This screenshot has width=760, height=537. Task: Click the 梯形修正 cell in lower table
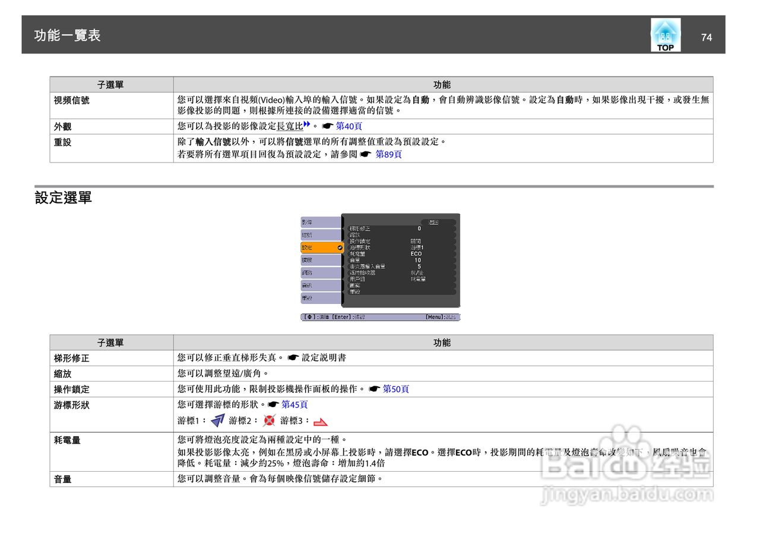(x=112, y=358)
